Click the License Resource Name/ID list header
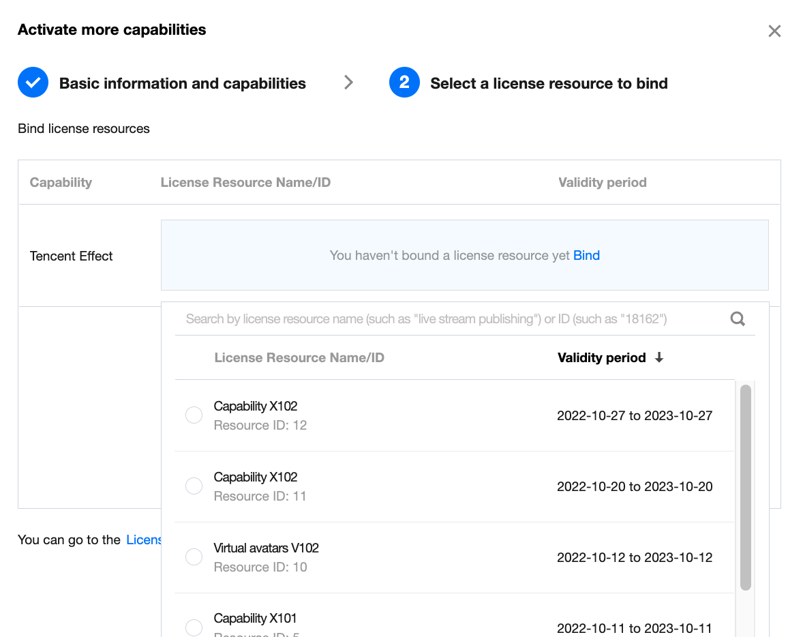This screenshot has height=637, width=803. (x=299, y=357)
